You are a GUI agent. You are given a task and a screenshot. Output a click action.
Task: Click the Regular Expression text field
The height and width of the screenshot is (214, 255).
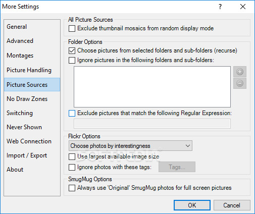[152, 124]
